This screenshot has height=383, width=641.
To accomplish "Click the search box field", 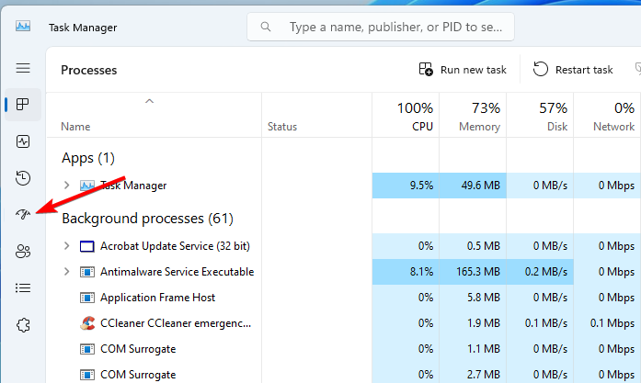I will tap(381, 27).
